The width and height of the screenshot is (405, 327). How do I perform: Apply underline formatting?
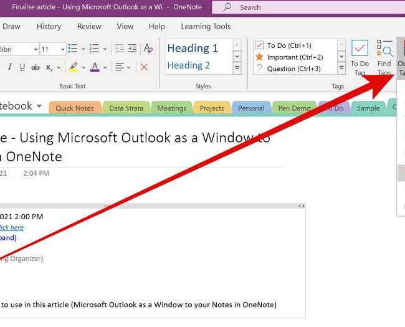22,67
